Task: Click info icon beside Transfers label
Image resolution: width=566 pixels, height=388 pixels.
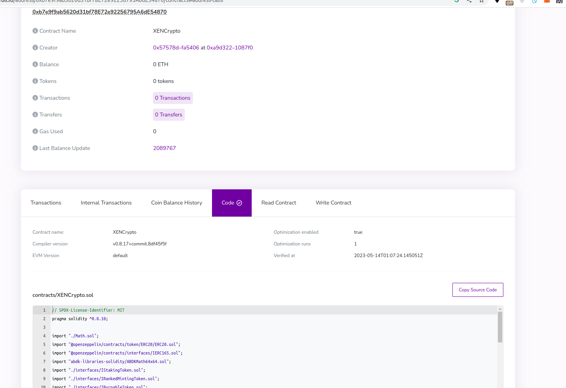Action: (35, 115)
